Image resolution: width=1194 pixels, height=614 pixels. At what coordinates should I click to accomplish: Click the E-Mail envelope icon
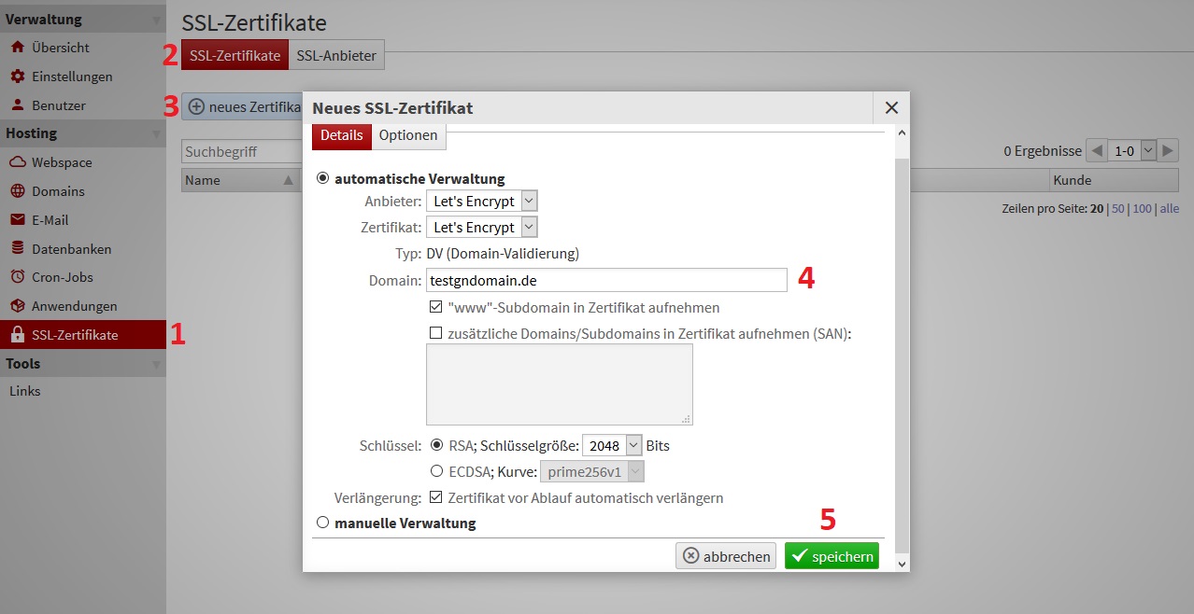click(17, 220)
